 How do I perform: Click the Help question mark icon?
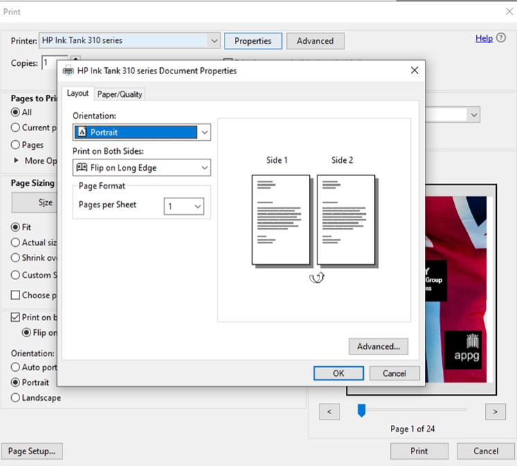[x=501, y=39]
